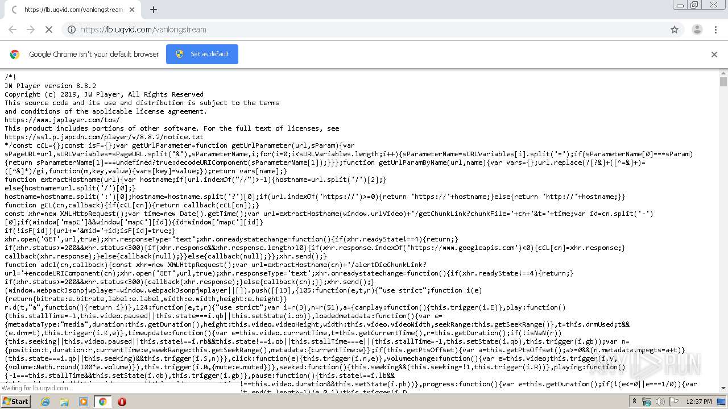Screen dimensions: 728x409
Task: Click the 'https://www.jwplayer.com/tos/' text
Action: coord(62,120)
